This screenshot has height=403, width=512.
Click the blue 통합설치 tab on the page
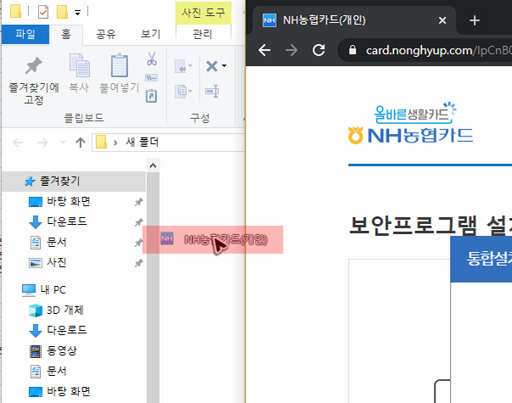(481, 259)
